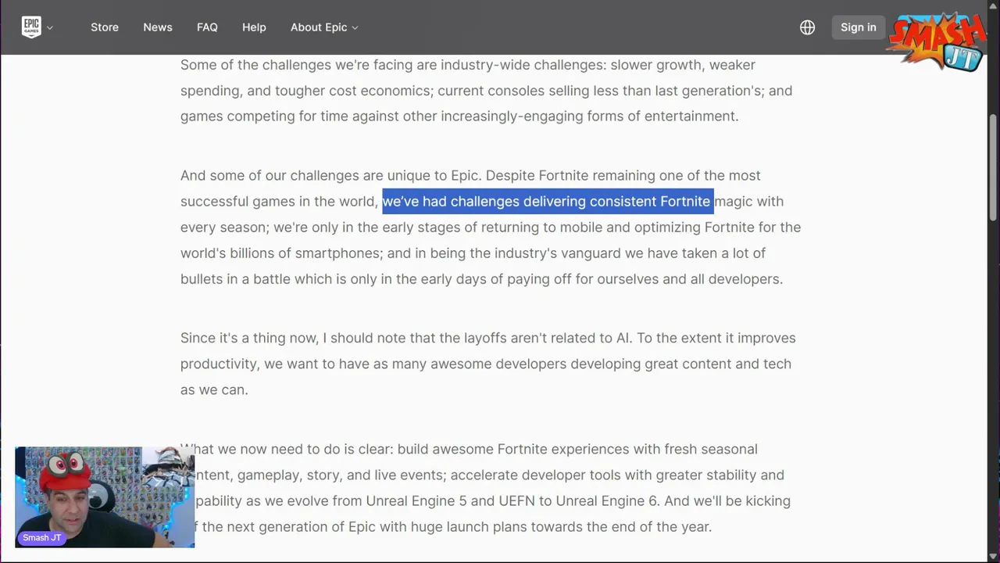Expand the About Epic dropdown
This screenshot has height=563, width=1000.
coord(324,27)
